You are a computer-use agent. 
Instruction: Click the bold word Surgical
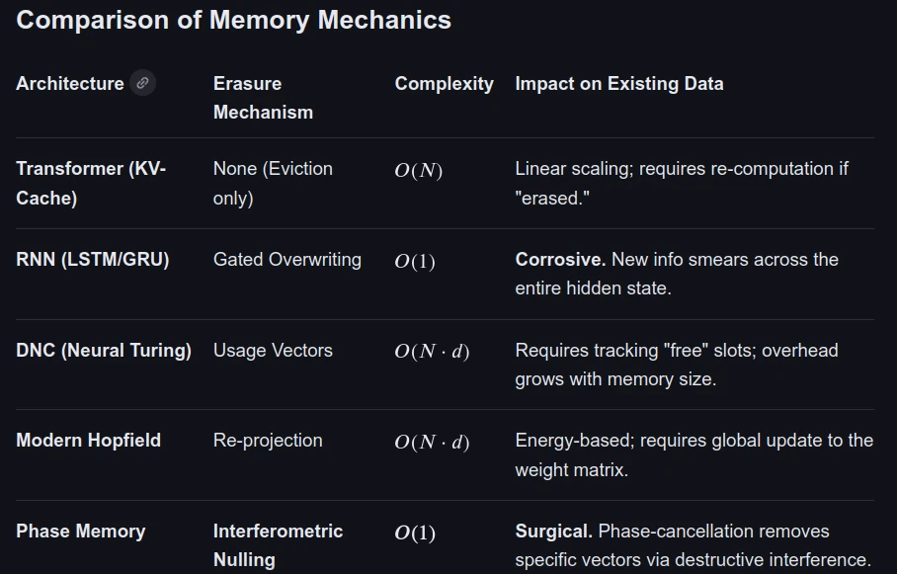553,532
